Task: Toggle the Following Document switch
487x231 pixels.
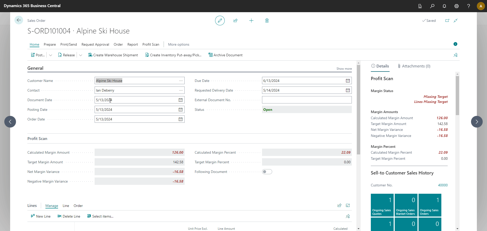Action: (267, 172)
